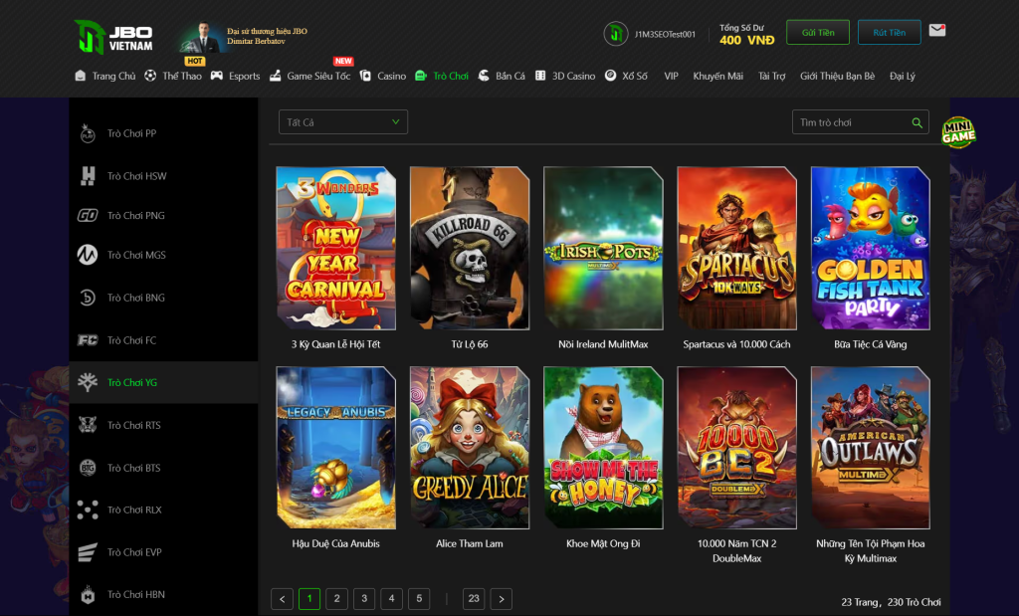
Task: Click the 'Khoe Mật Ong Đi' title
Action: (x=603, y=544)
